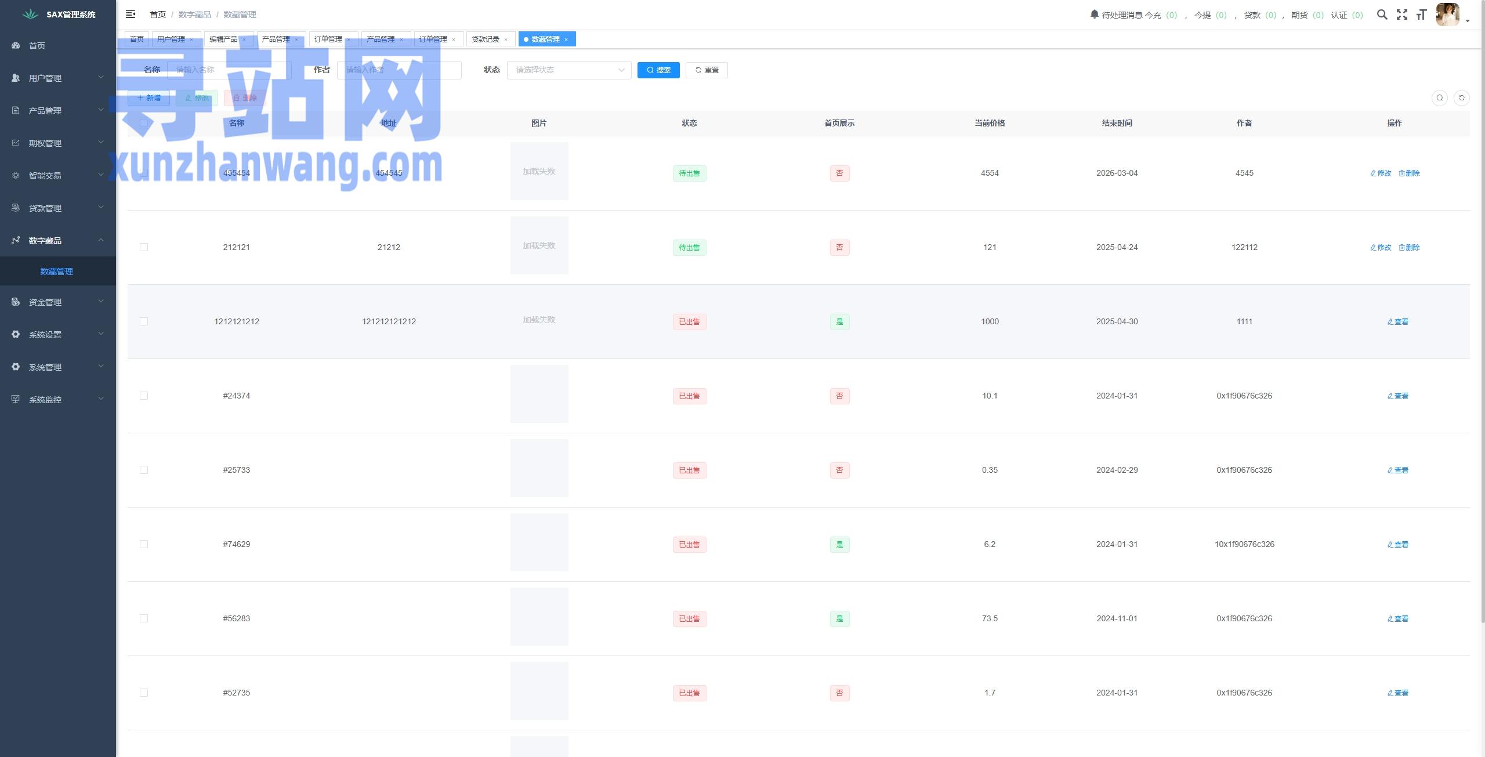The image size is (1485, 757).
Task: Click 删除 link in row 455454
Action: point(1409,173)
